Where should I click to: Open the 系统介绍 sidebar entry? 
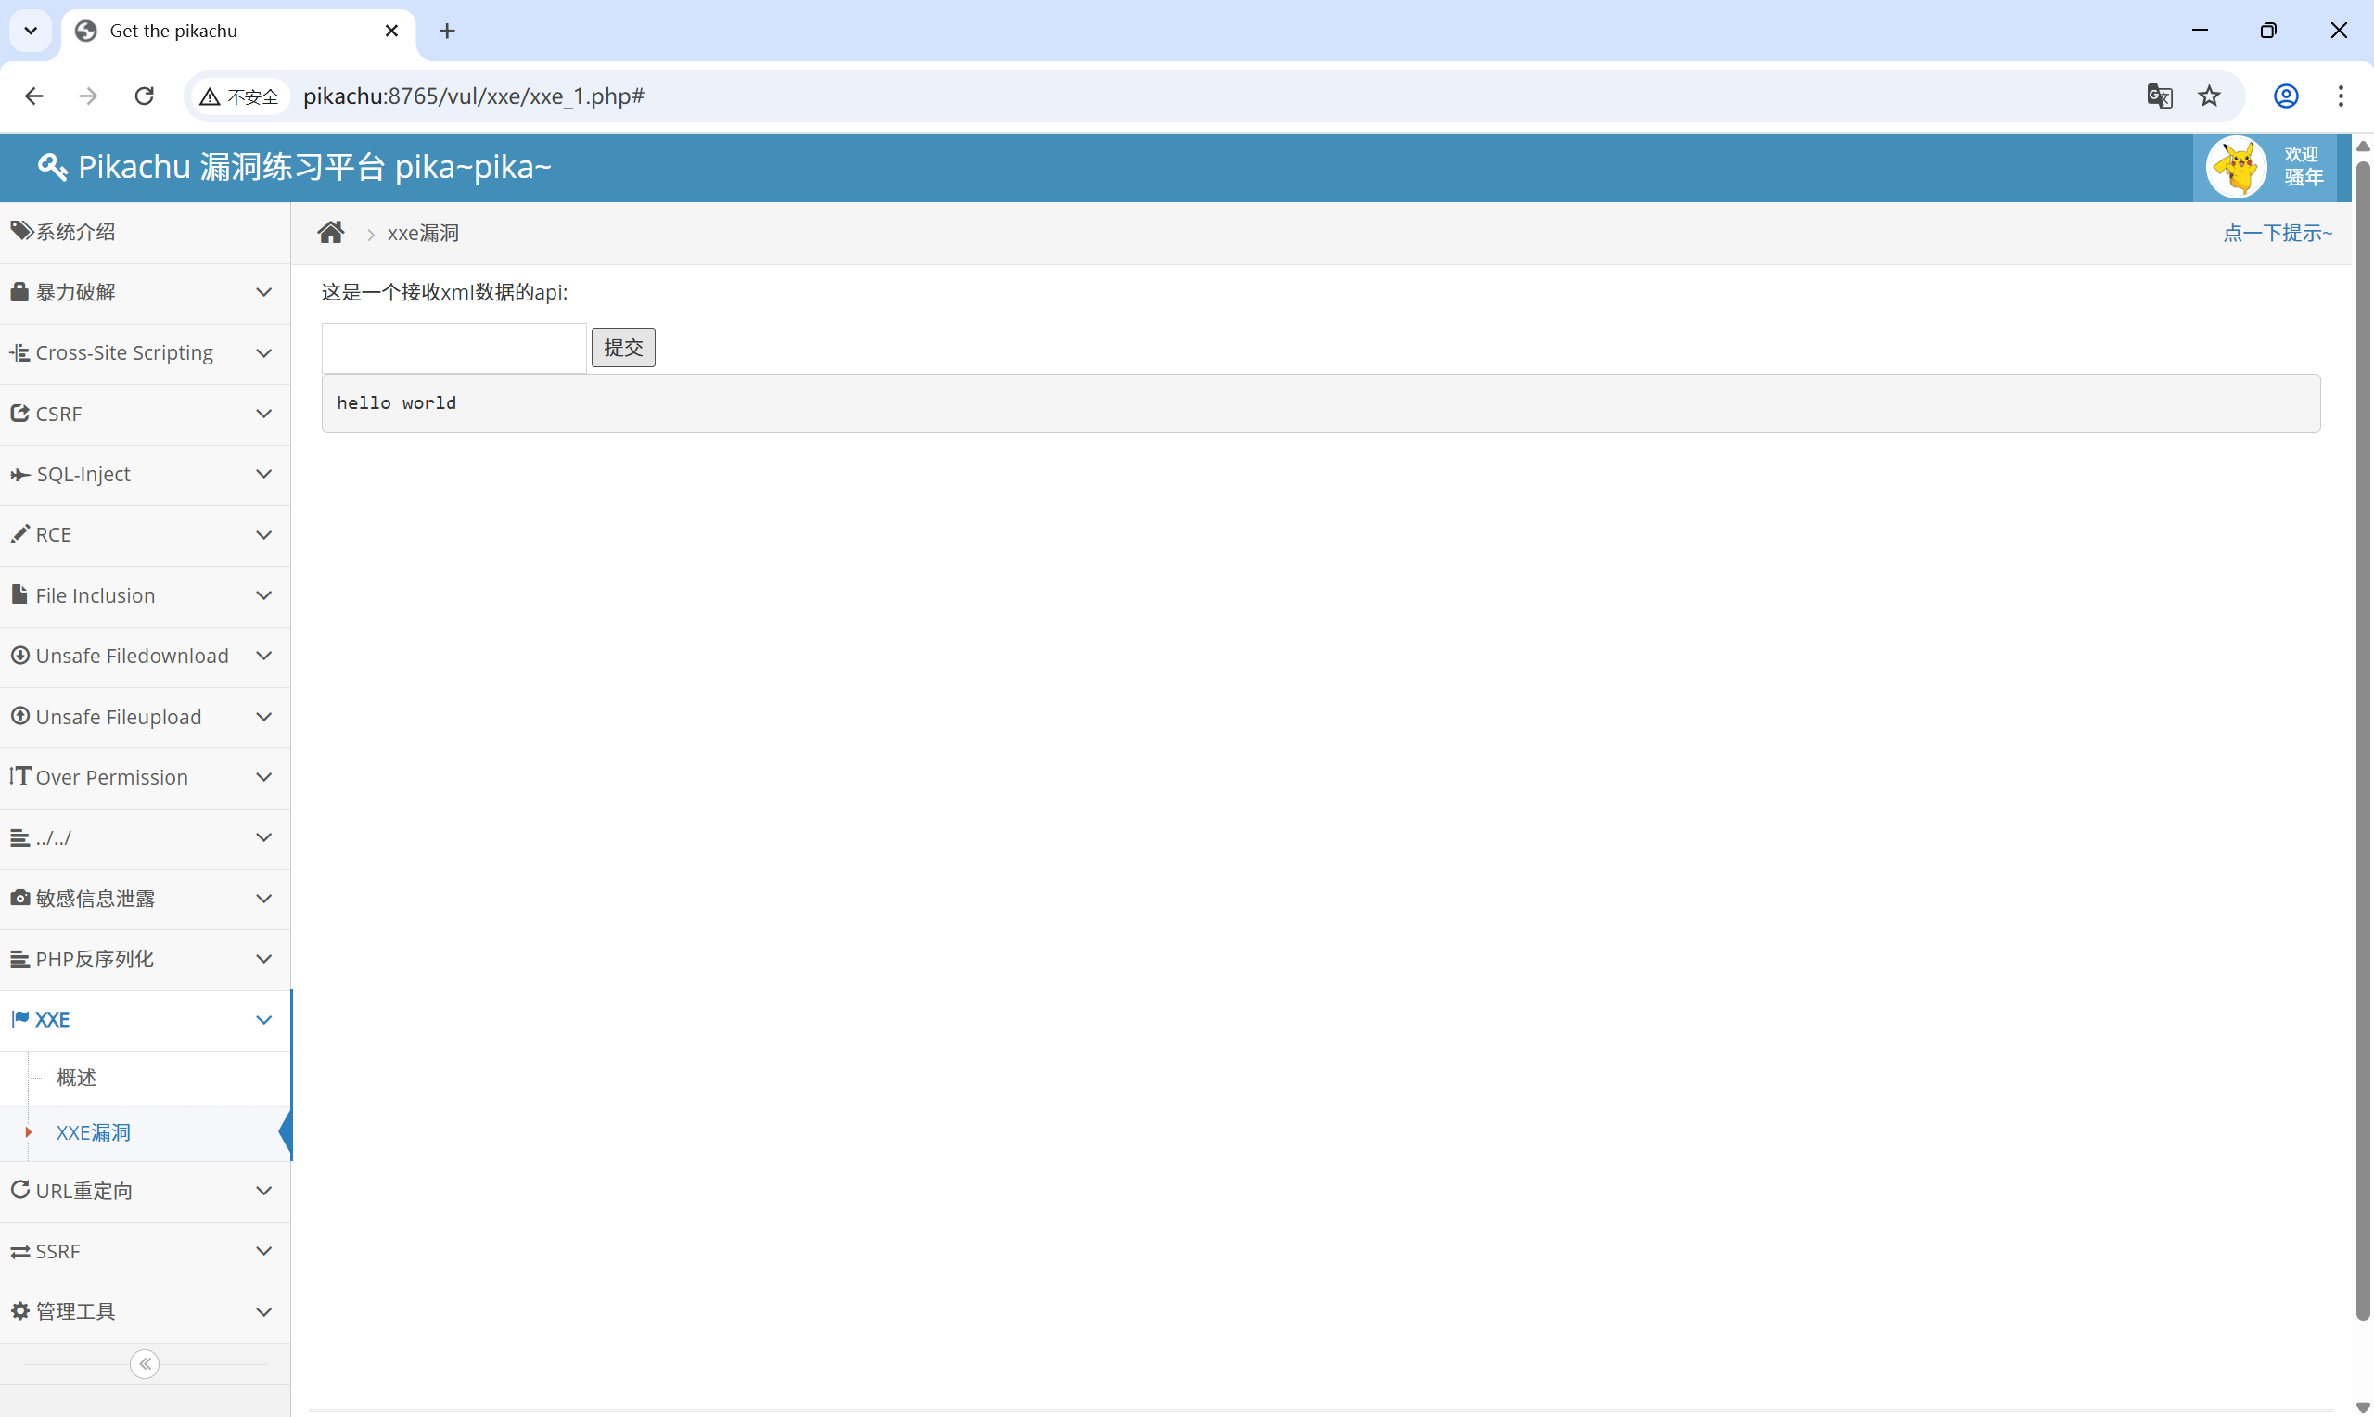pos(75,232)
